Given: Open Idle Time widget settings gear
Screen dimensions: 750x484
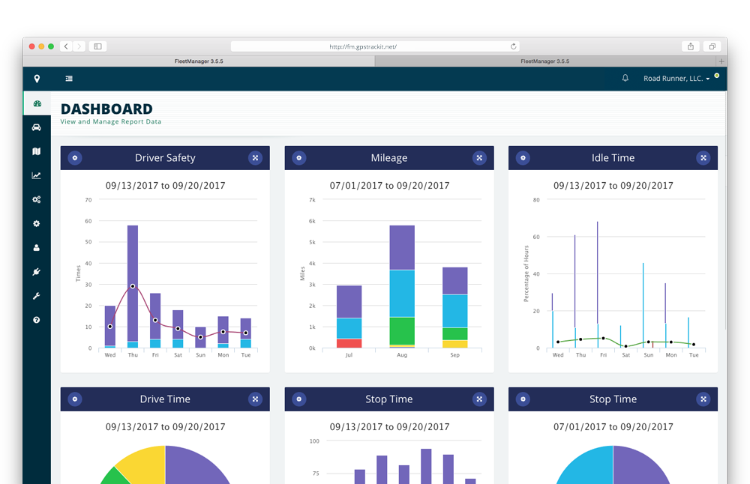Looking at the screenshot, I should pyautogui.click(x=523, y=157).
